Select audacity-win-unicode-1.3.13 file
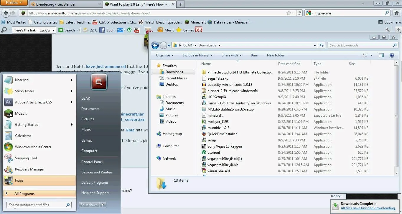This screenshot has height=214, width=402. click(x=230, y=85)
